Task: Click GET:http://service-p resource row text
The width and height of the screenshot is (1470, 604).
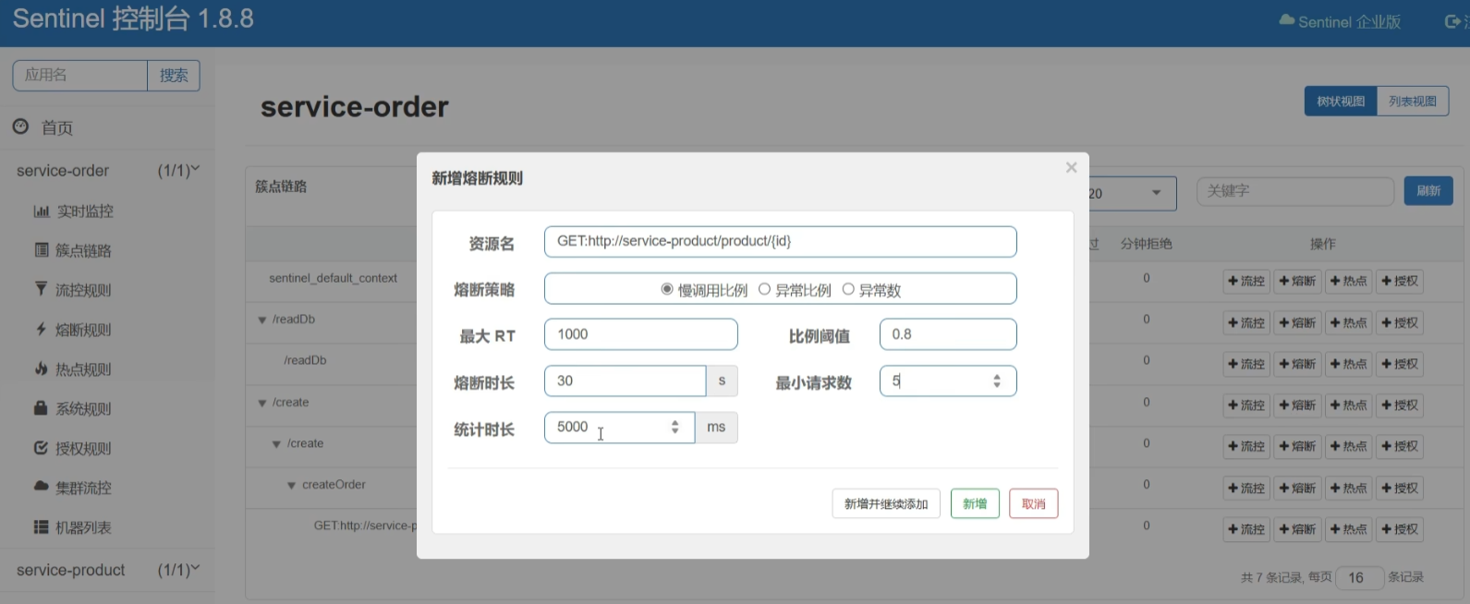Action: 365,525
